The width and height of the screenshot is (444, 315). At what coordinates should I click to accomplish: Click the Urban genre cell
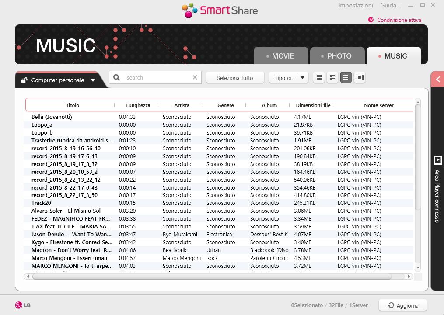(x=213, y=250)
